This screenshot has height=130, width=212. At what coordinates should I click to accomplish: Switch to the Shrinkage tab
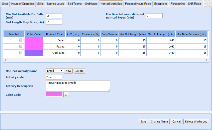click(91, 4)
